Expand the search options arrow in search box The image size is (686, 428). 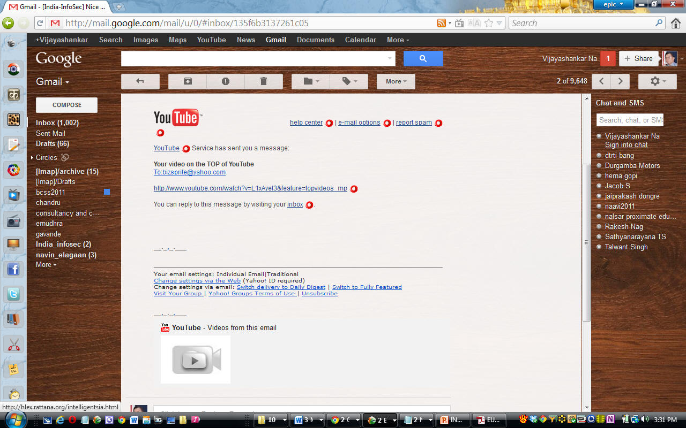pyautogui.click(x=390, y=59)
